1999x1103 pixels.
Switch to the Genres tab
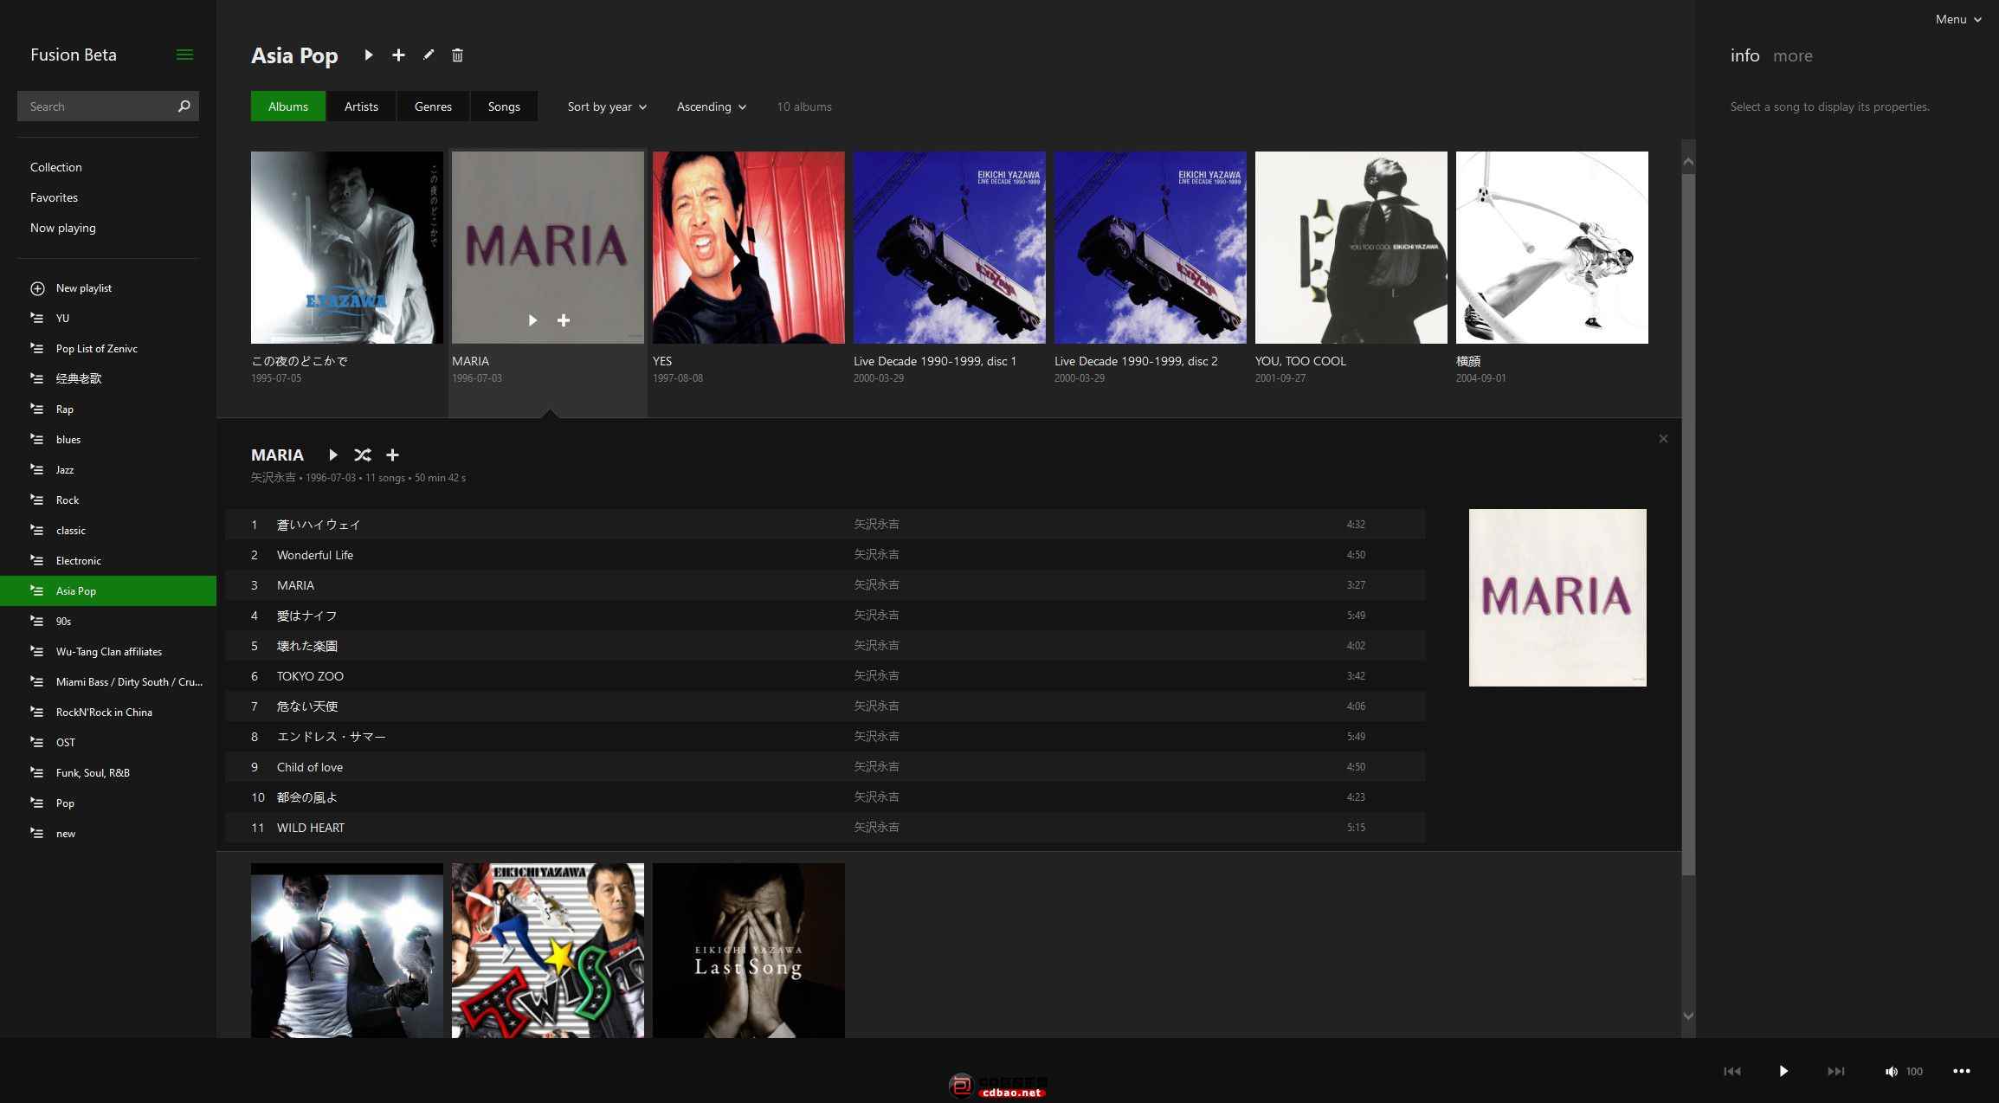point(433,106)
